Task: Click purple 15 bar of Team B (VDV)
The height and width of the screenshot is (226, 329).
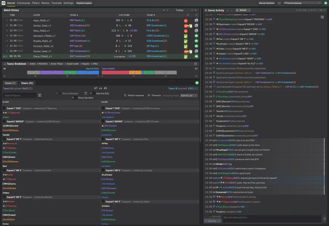Action: 52,73
